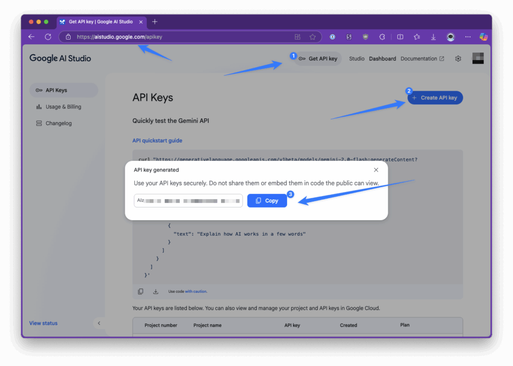Click the Get API key button in header
This screenshot has width=513, height=366.
pos(318,59)
